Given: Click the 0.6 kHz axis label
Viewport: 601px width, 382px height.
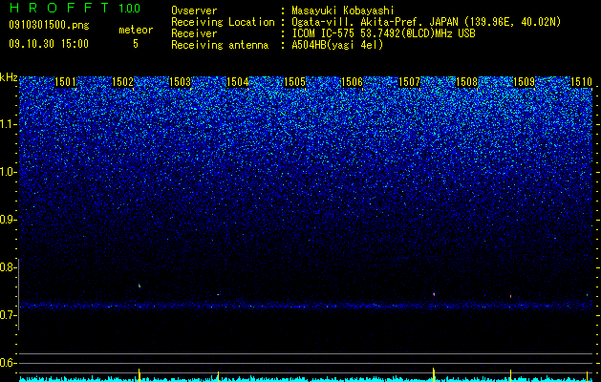Looking at the screenshot, I should (x=9, y=363).
